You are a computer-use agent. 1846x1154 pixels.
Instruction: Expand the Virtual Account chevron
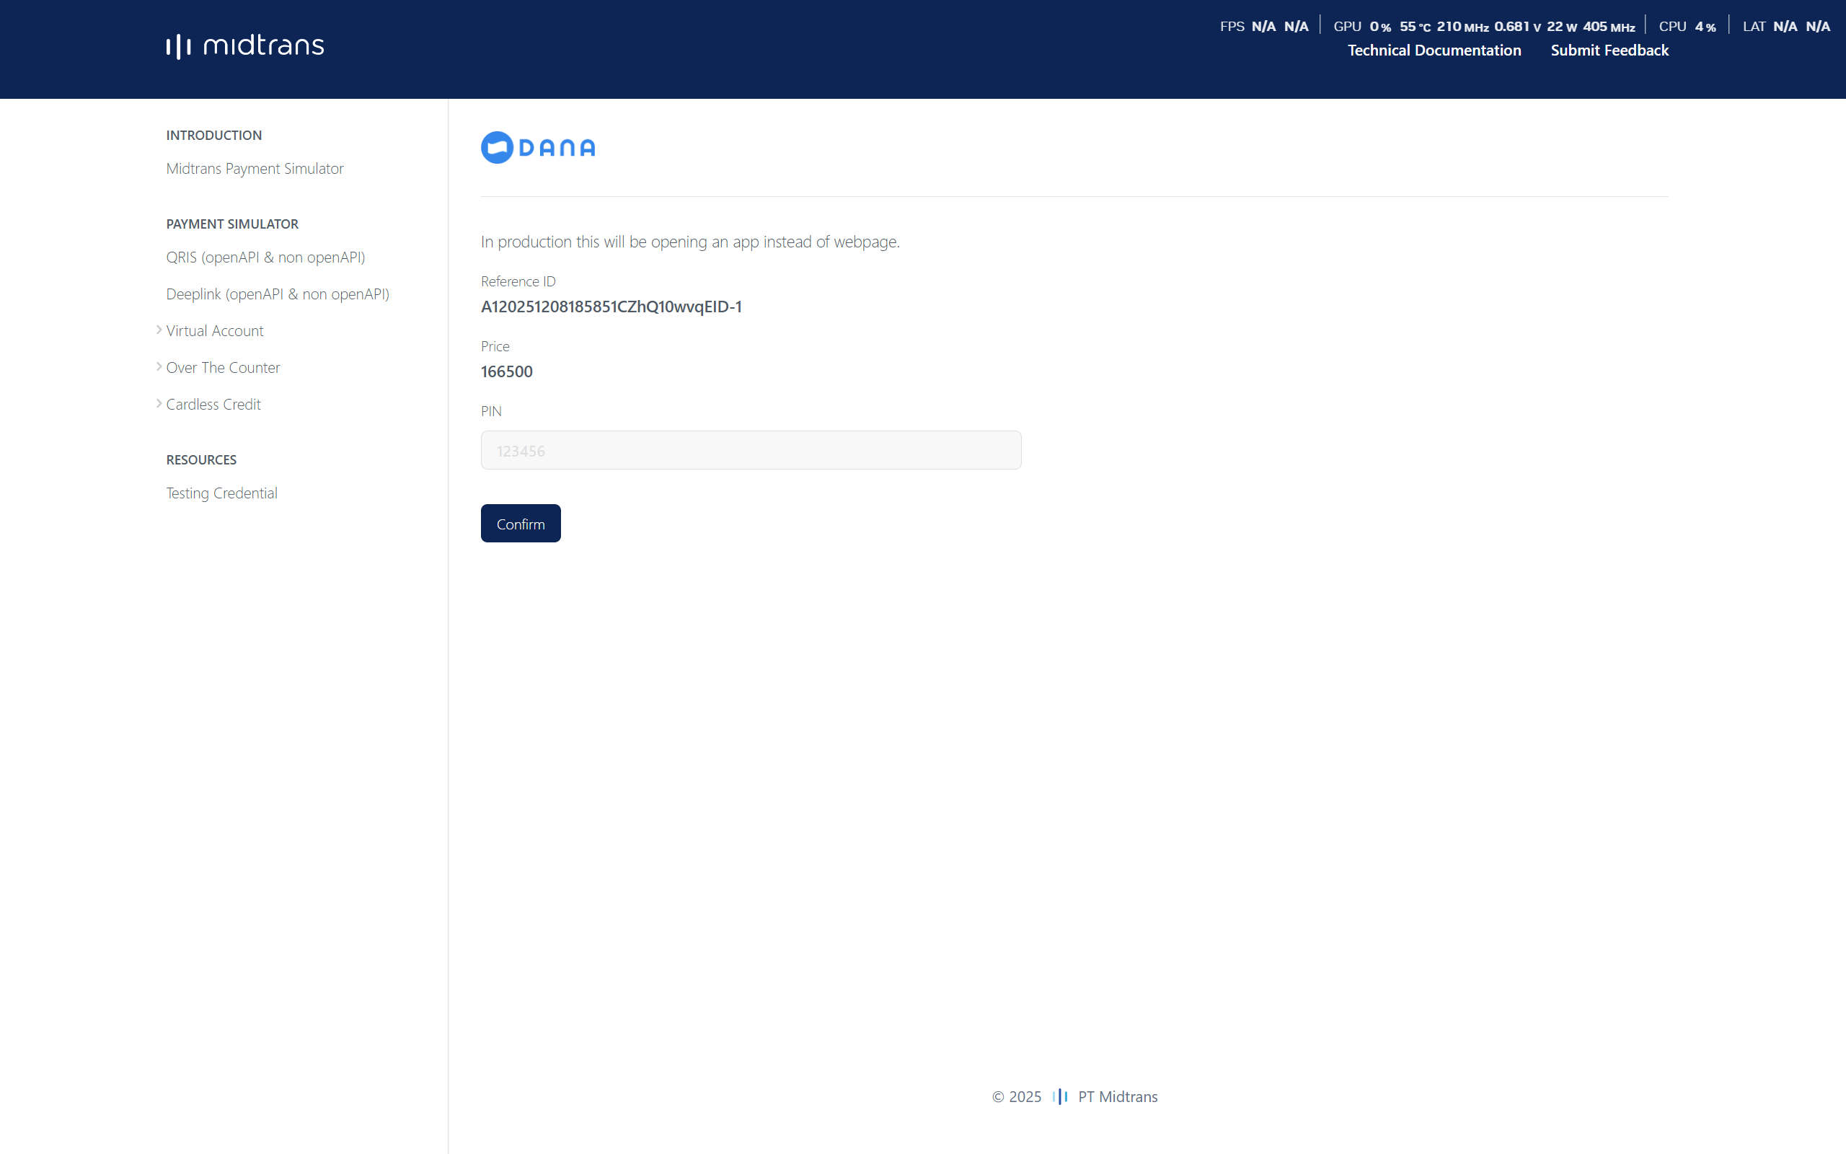pyautogui.click(x=159, y=330)
